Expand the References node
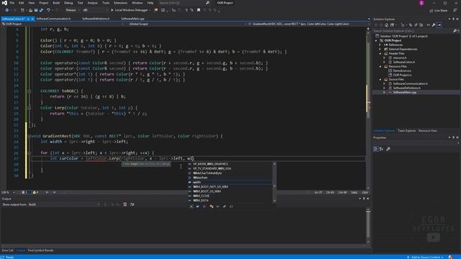Image resolution: width=461 pixels, height=259 pixels. click(380, 45)
